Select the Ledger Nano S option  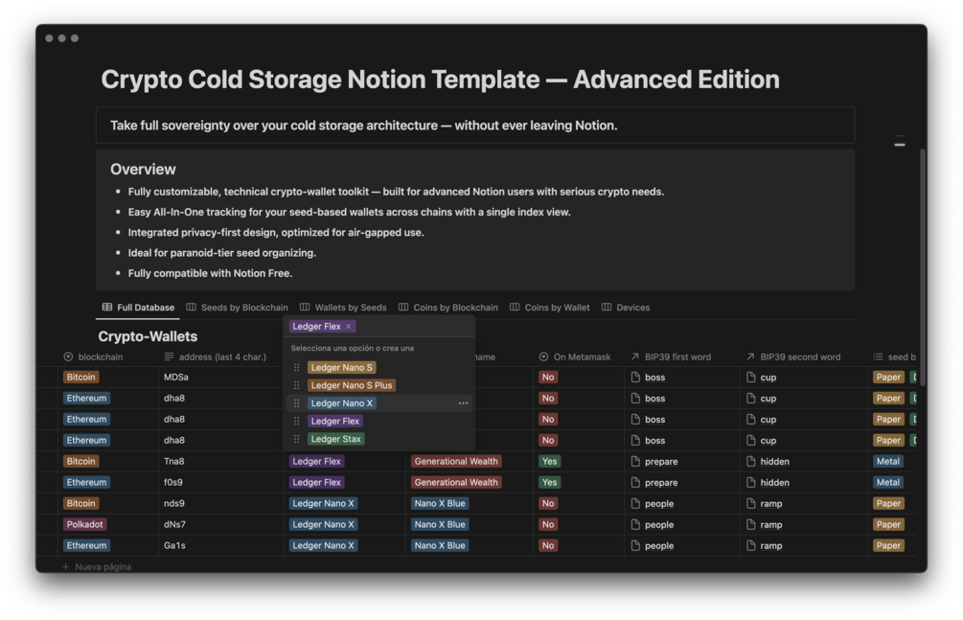pos(341,368)
